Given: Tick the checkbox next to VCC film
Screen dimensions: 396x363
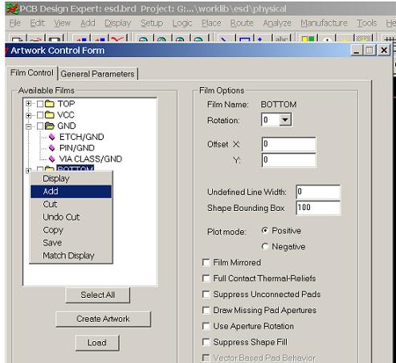Looking at the screenshot, I should 40,115.
